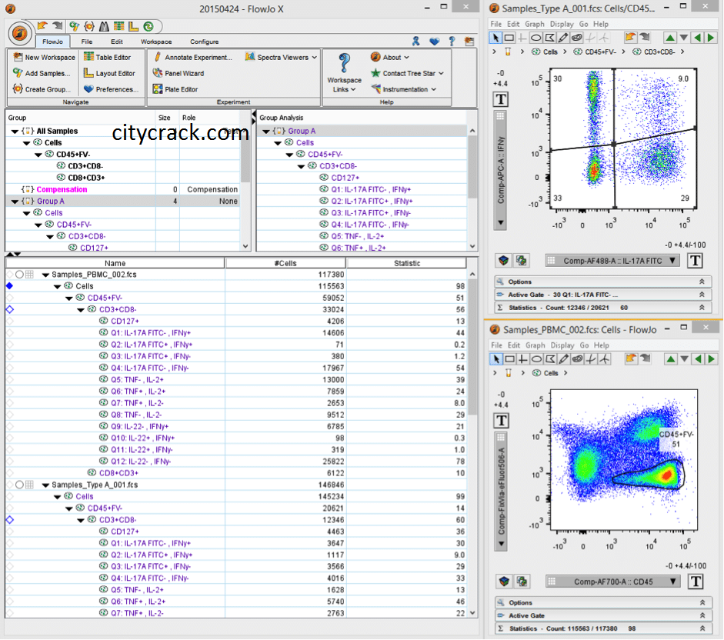Collapse Samples_PBMC_002.fcs sample tree

click(45, 275)
